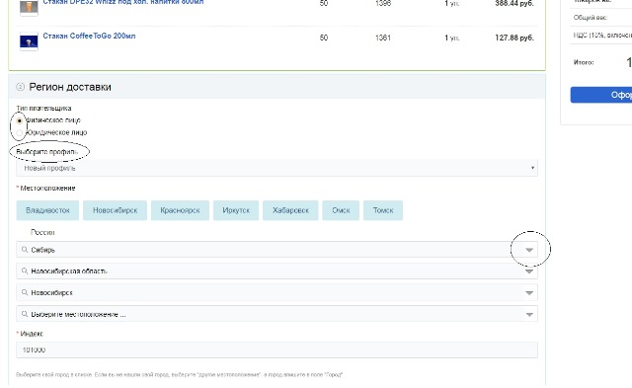
Task: Choose Новосибирск city button
Action: (x=115, y=210)
